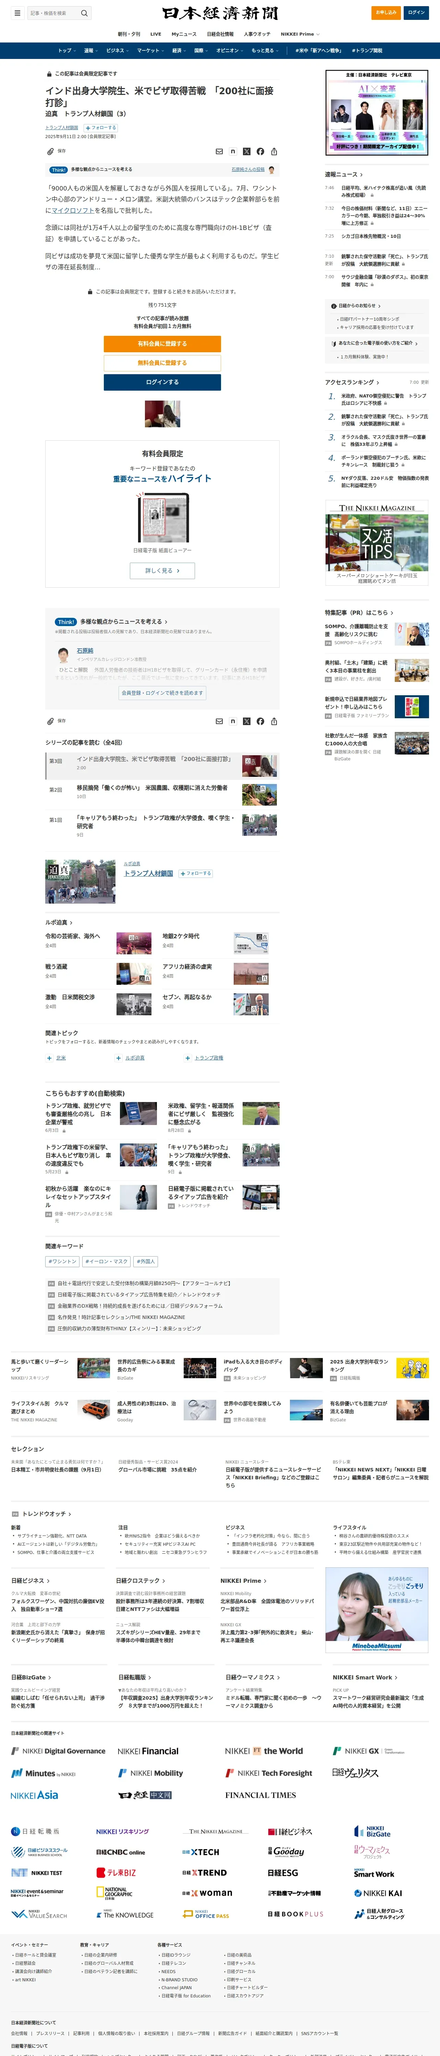The height and width of the screenshot is (2056, 440).
Task: Expand the もっと見る navigation dropdown
Action: pyautogui.click(x=266, y=50)
